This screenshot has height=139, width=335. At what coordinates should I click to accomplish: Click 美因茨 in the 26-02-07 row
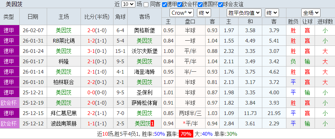coord(64,31)
